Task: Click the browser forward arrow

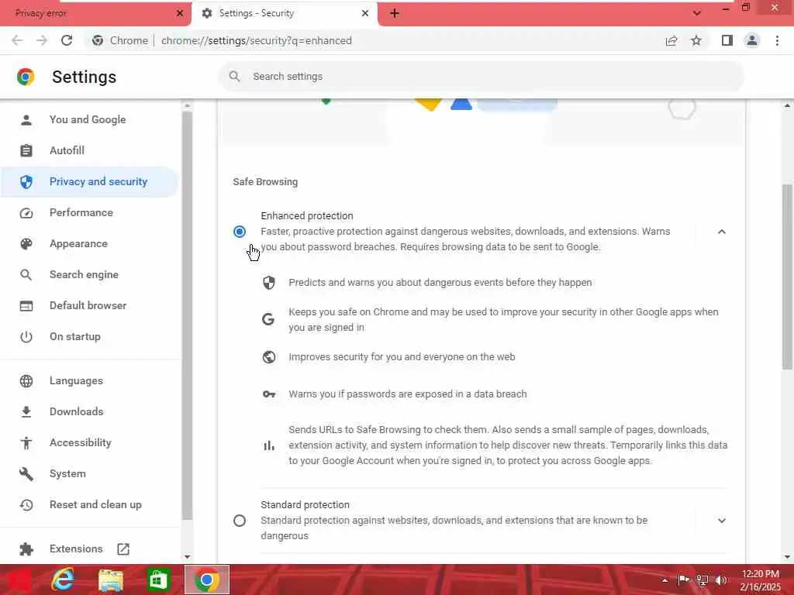Action: pos(42,40)
